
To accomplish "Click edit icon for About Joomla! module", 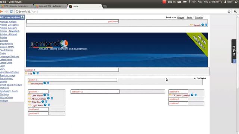I will (48, 98).
